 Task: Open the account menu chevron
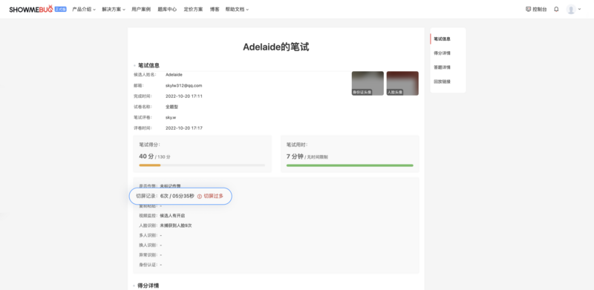pos(580,10)
